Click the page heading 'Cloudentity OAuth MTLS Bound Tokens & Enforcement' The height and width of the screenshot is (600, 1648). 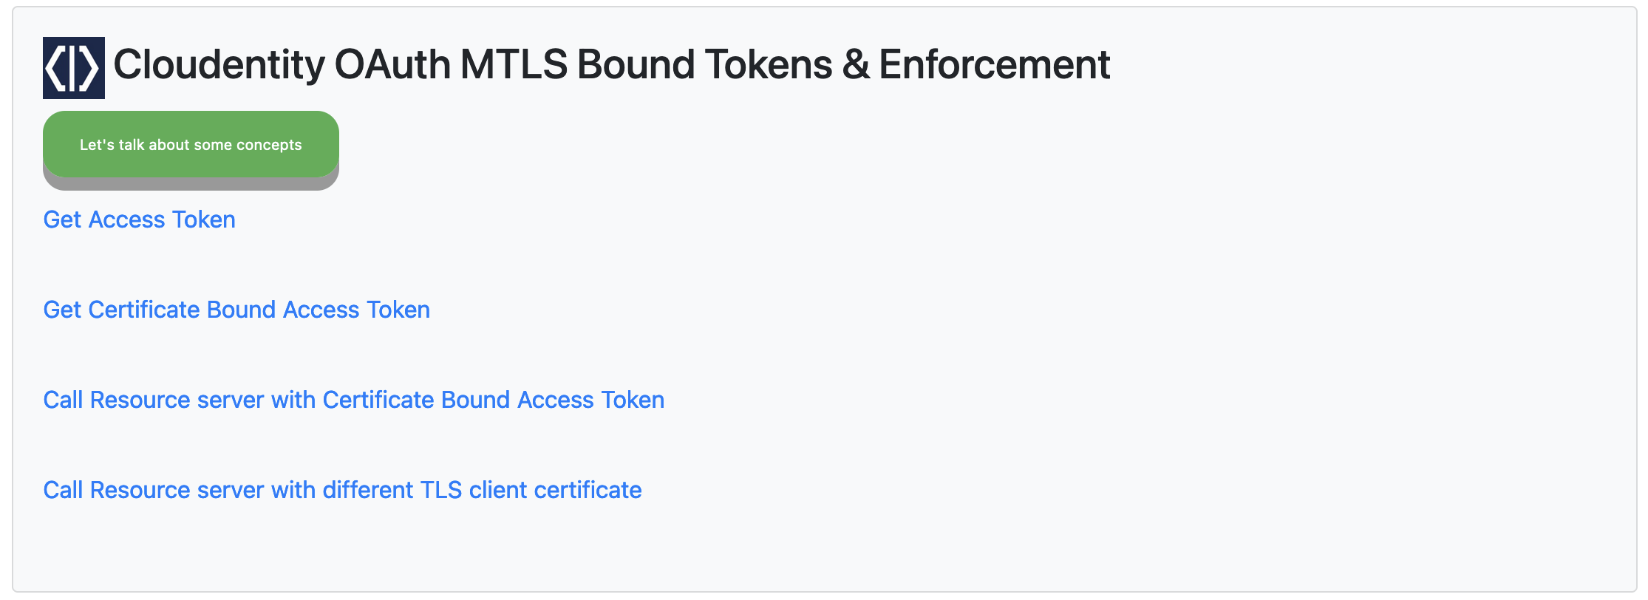click(612, 64)
